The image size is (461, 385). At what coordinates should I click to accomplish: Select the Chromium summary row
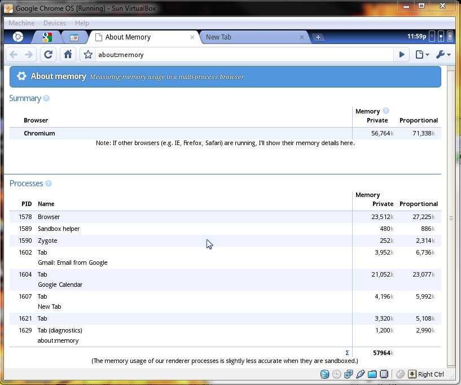(225, 133)
